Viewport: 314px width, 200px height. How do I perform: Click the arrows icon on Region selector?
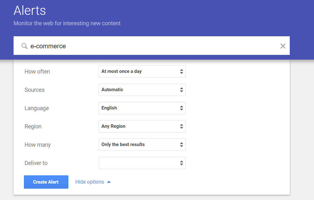pyautogui.click(x=181, y=126)
